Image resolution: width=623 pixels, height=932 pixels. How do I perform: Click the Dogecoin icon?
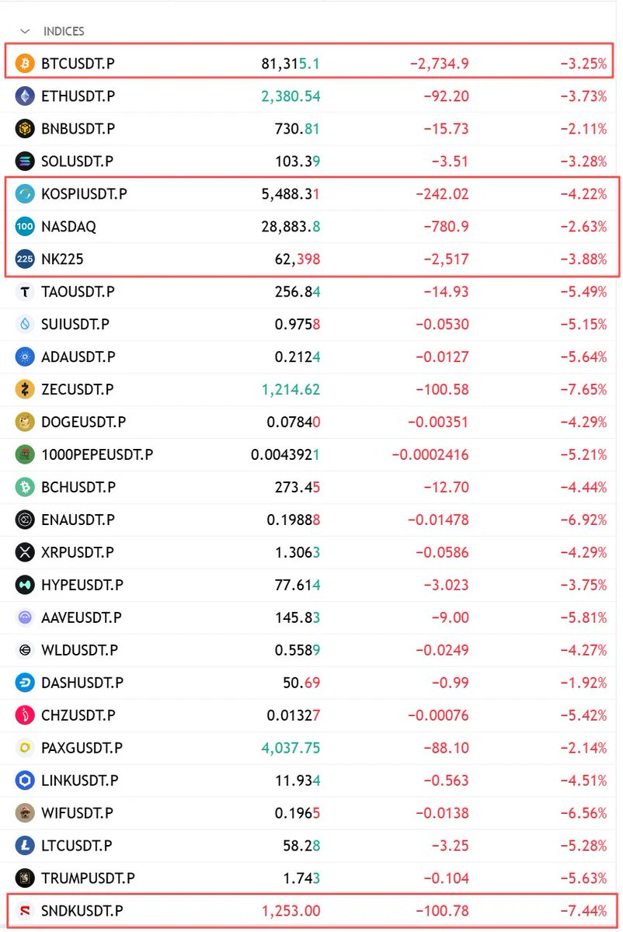[25, 423]
